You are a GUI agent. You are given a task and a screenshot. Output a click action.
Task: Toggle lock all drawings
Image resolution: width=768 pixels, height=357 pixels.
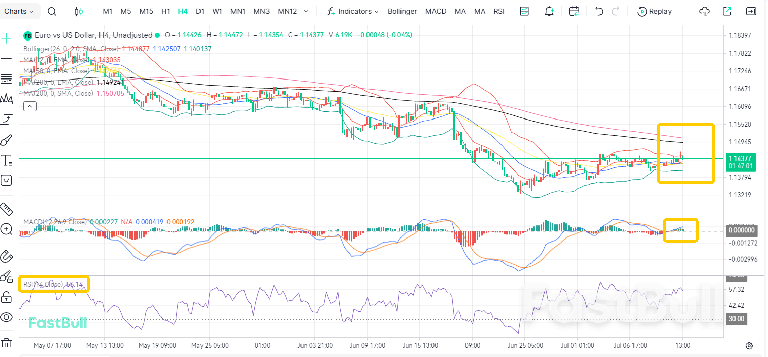(6, 297)
